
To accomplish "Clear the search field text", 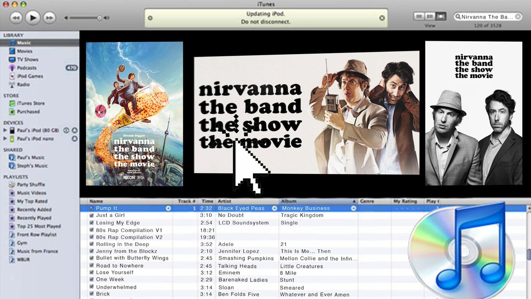I will 518,17.
